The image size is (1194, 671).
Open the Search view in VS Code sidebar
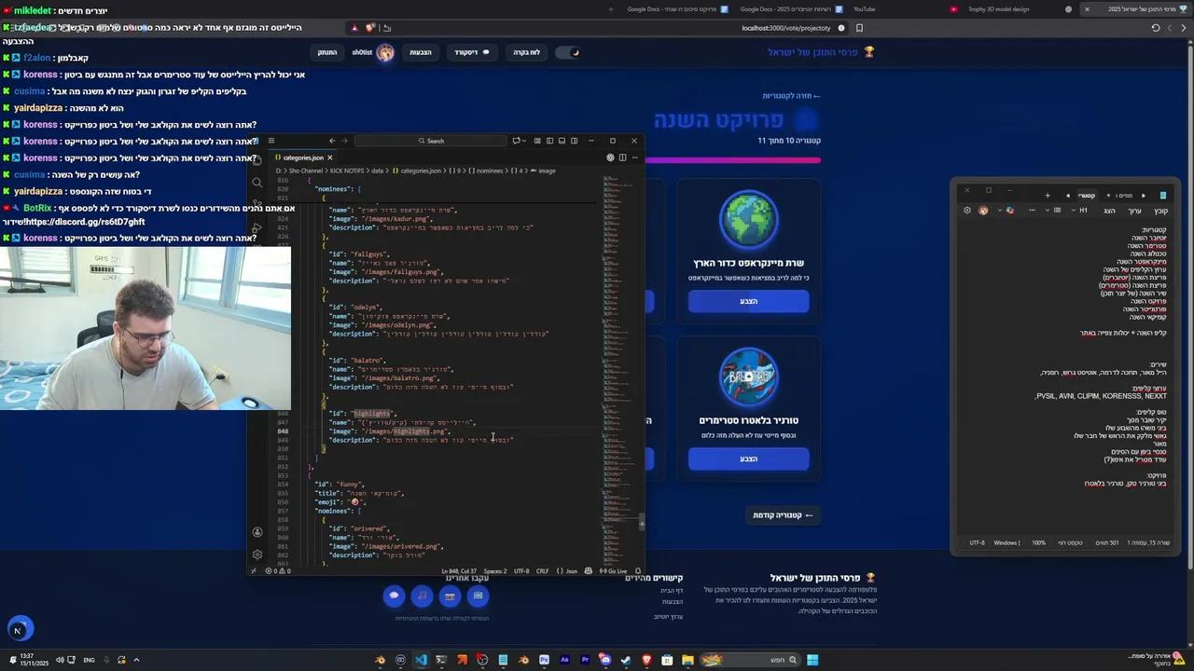[x=257, y=182]
